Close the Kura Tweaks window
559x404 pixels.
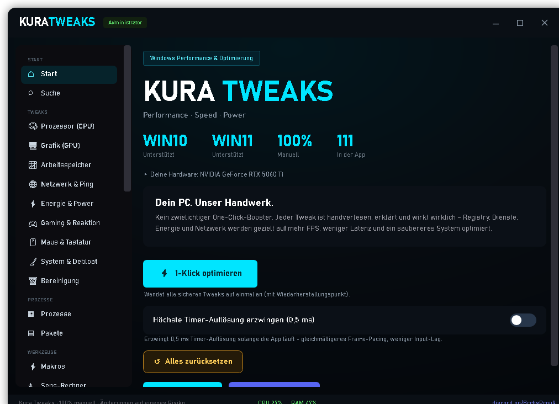point(545,23)
